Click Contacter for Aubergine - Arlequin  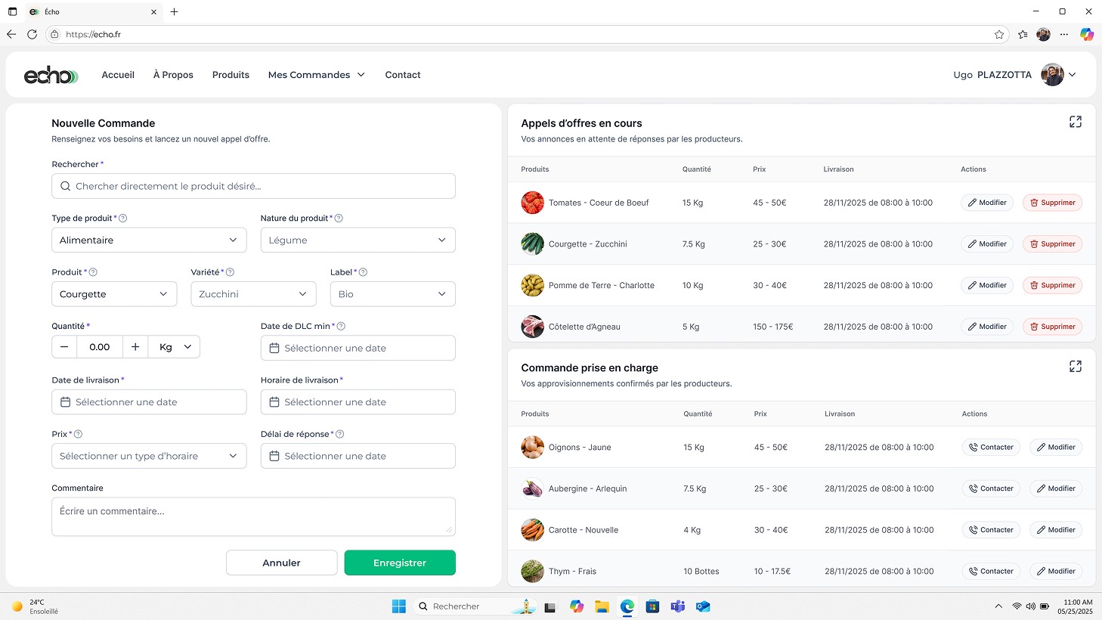click(991, 488)
